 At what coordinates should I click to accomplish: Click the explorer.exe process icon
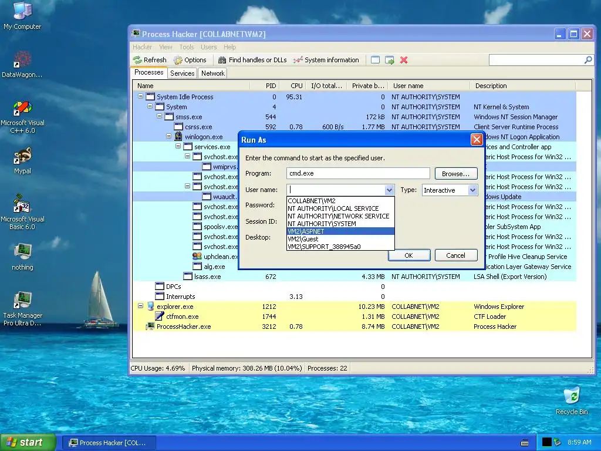151,307
